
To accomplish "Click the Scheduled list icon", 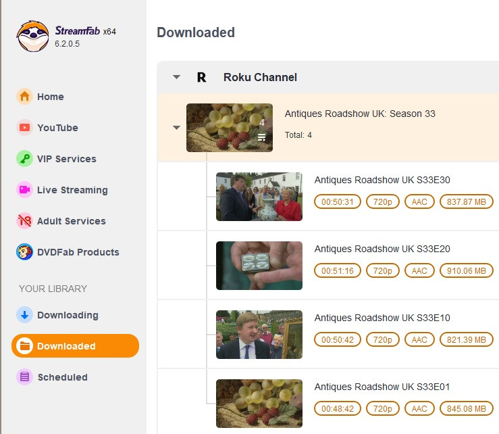I will pos(24,377).
